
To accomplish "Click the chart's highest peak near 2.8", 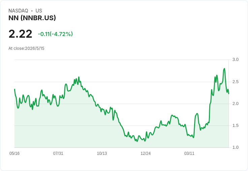I will tap(224, 69).
